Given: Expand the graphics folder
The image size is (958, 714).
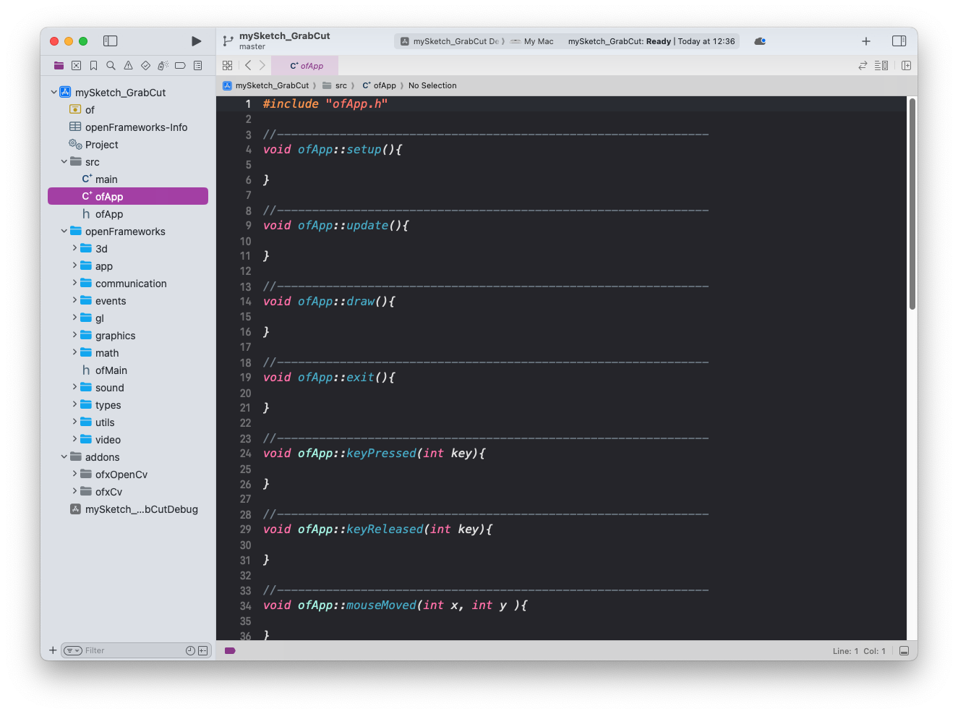Looking at the screenshot, I should click(x=74, y=335).
